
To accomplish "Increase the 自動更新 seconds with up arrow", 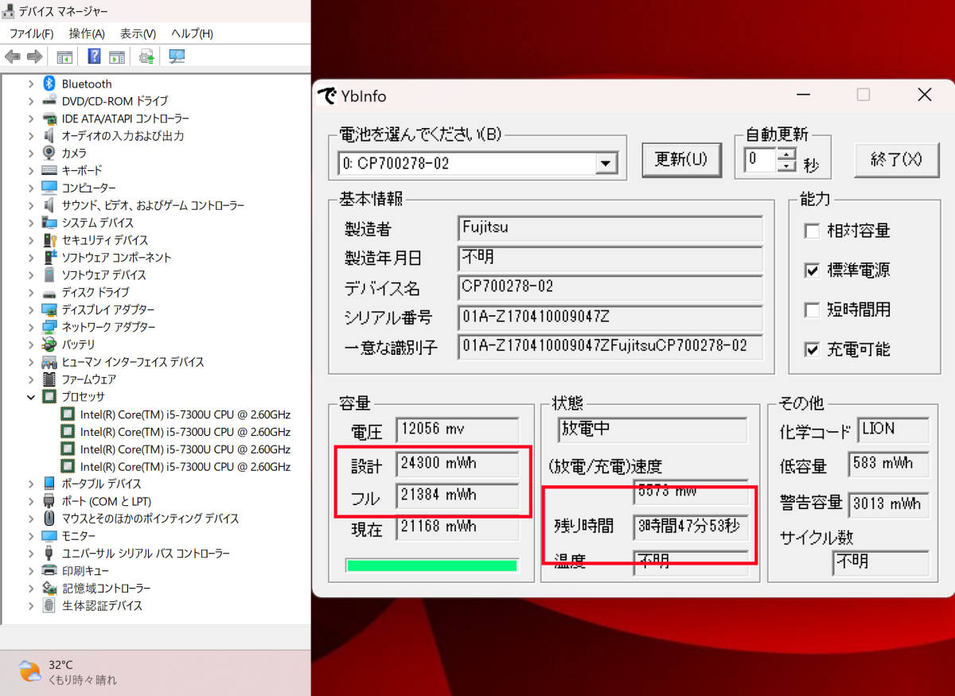I will coord(786,154).
